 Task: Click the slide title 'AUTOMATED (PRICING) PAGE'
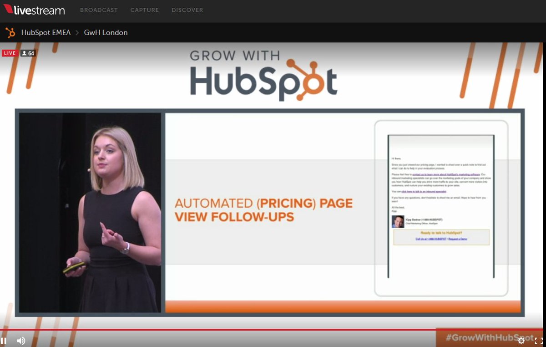pos(264,203)
